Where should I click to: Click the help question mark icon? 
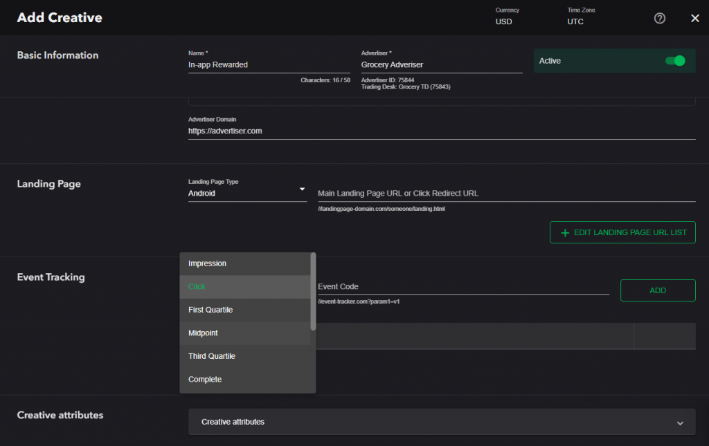[x=660, y=19]
